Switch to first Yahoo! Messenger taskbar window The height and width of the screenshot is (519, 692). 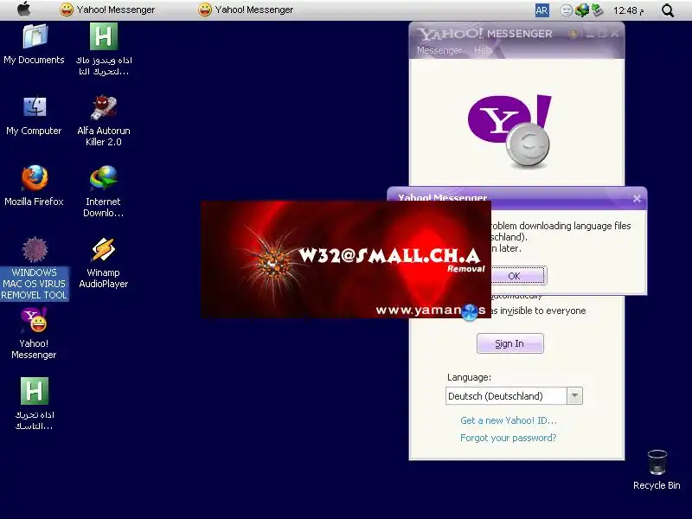(107, 10)
